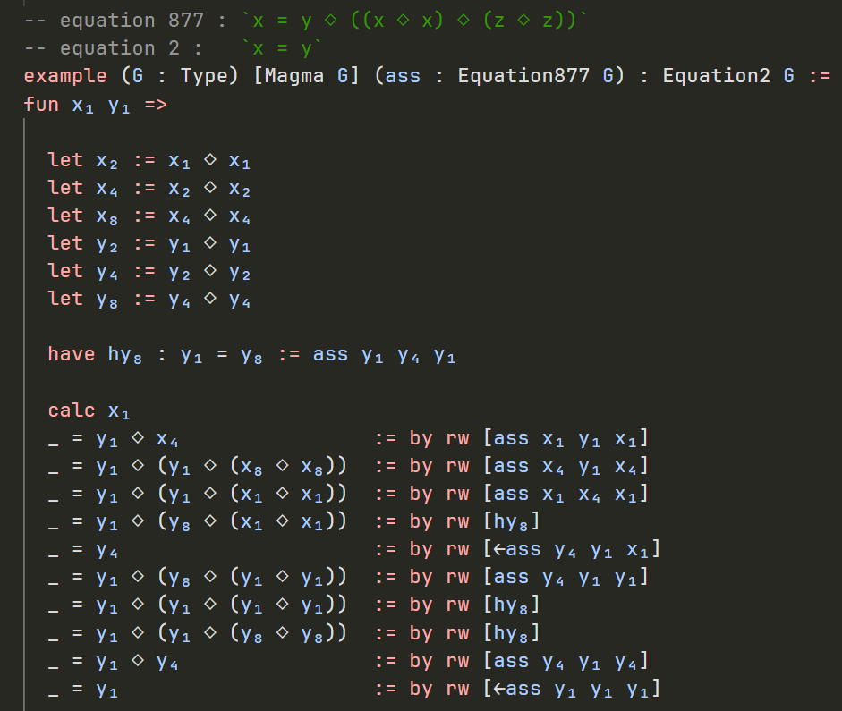Click 'ass x₁ x₄ x₁' rewrite term

[x=565, y=495]
